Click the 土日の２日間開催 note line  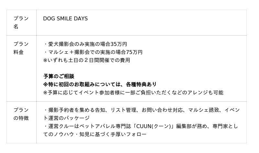pos(86,60)
